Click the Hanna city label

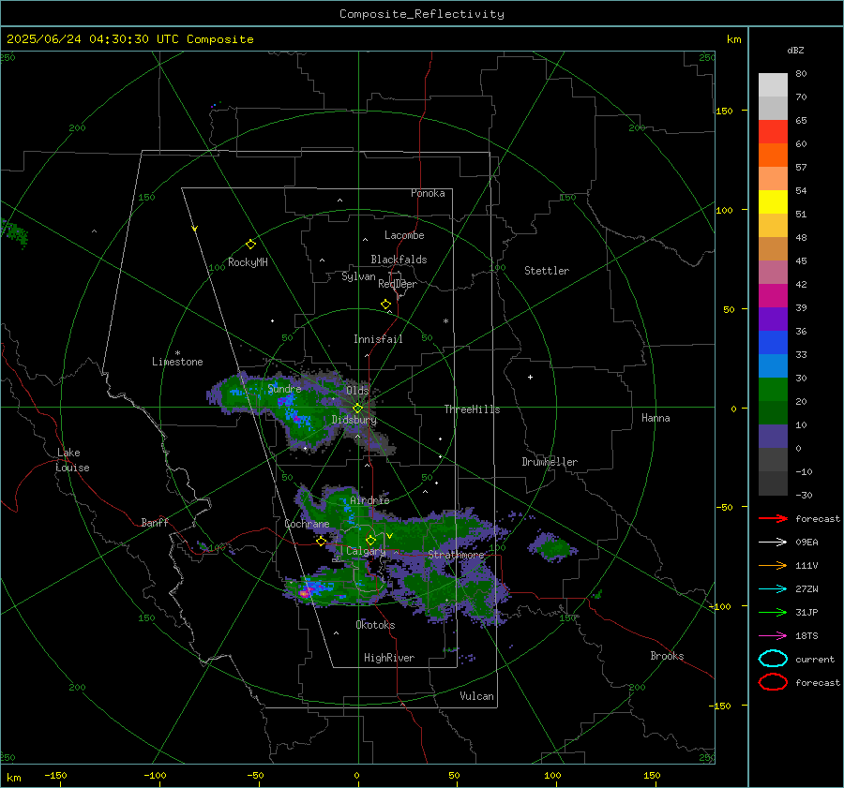click(656, 418)
